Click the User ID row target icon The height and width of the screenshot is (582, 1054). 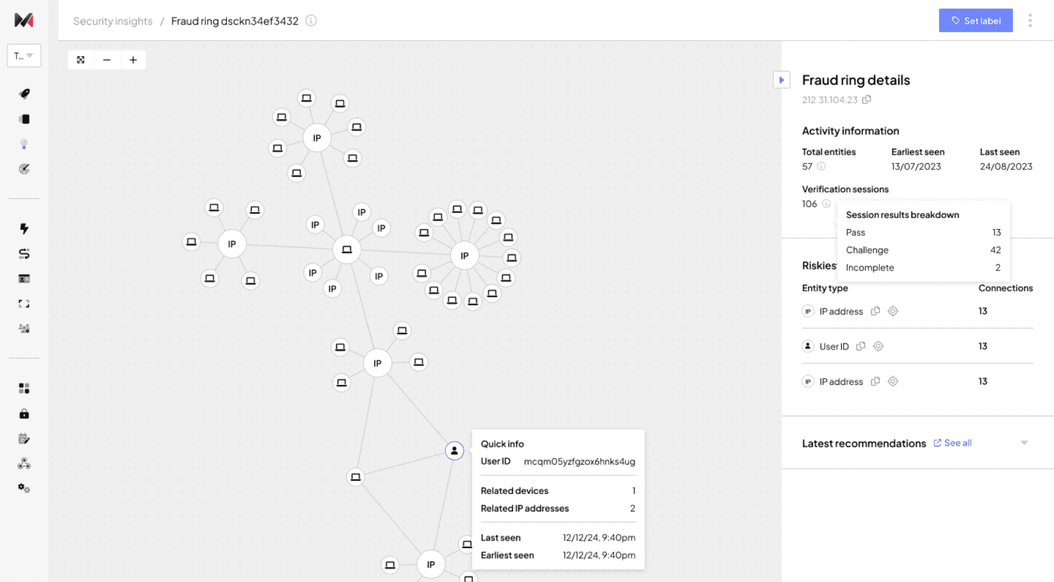[x=878, y=346]
